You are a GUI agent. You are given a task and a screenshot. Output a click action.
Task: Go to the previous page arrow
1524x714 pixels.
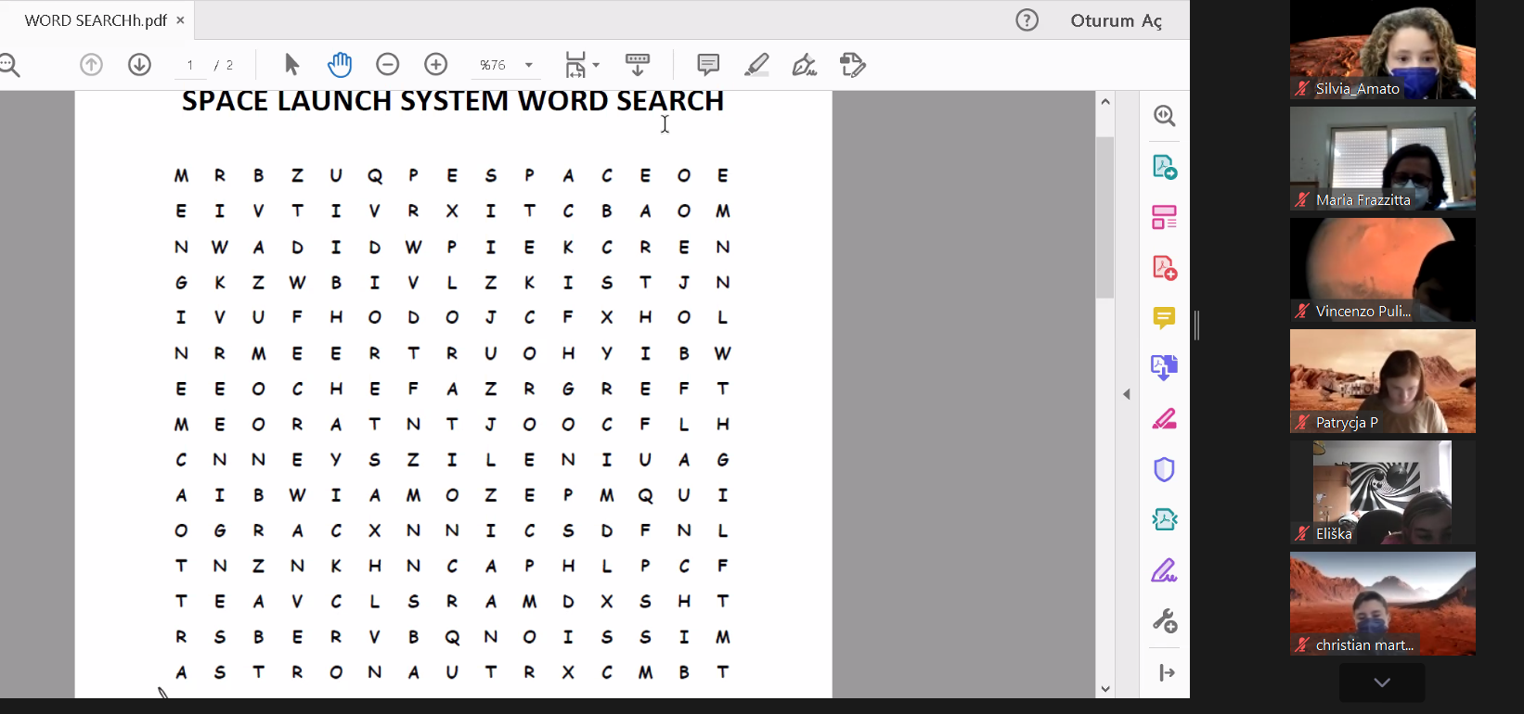[x=91, y=65]
